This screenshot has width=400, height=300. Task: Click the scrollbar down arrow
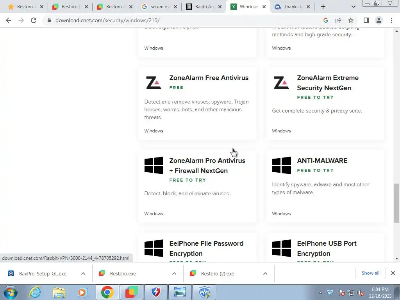[397, 259]
